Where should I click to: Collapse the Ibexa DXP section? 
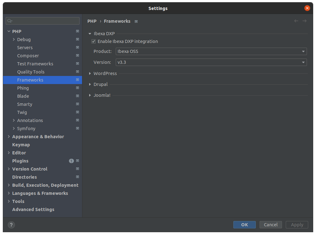90,34
